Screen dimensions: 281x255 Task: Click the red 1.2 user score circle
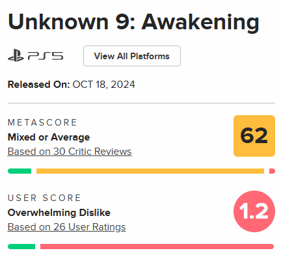click(x=254, y=211)
